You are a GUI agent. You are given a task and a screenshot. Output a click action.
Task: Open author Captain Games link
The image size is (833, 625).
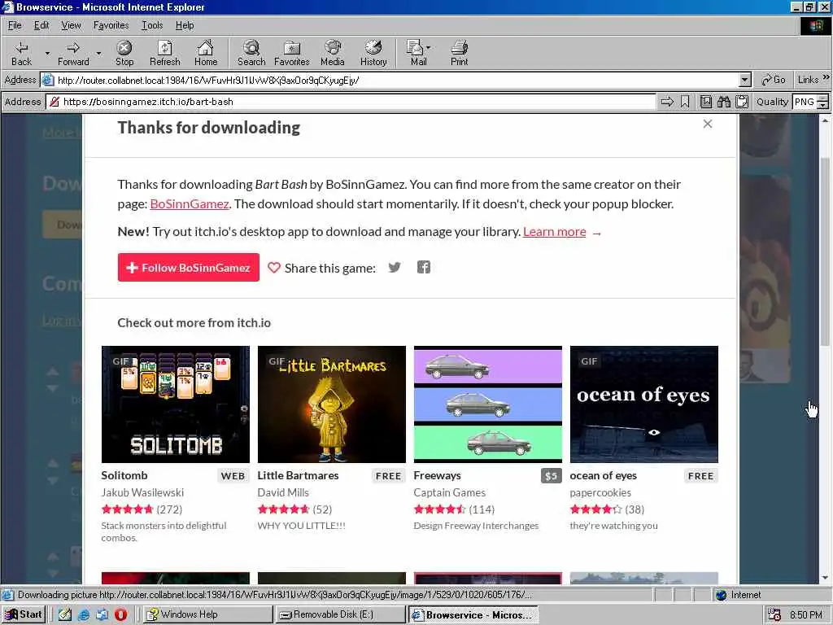click(x=449, y=492)
